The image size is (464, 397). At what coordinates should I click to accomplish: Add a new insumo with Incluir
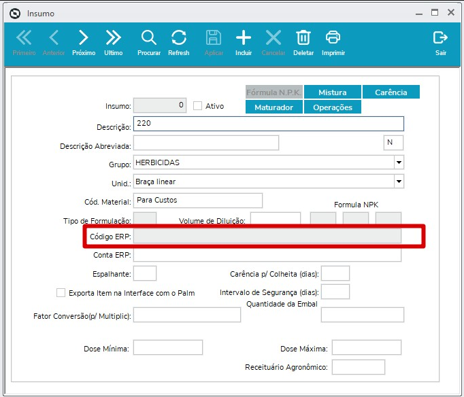244,38
